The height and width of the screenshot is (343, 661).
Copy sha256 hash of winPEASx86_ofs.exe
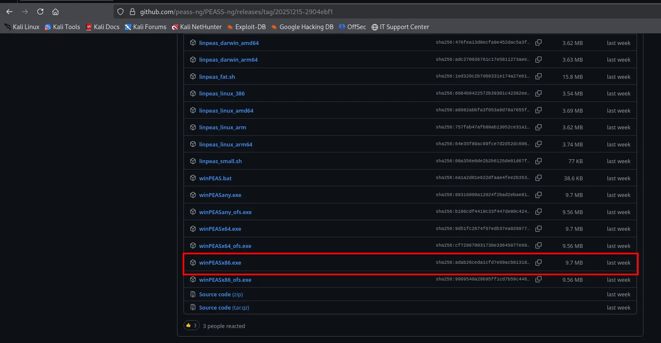pos(538,279)
